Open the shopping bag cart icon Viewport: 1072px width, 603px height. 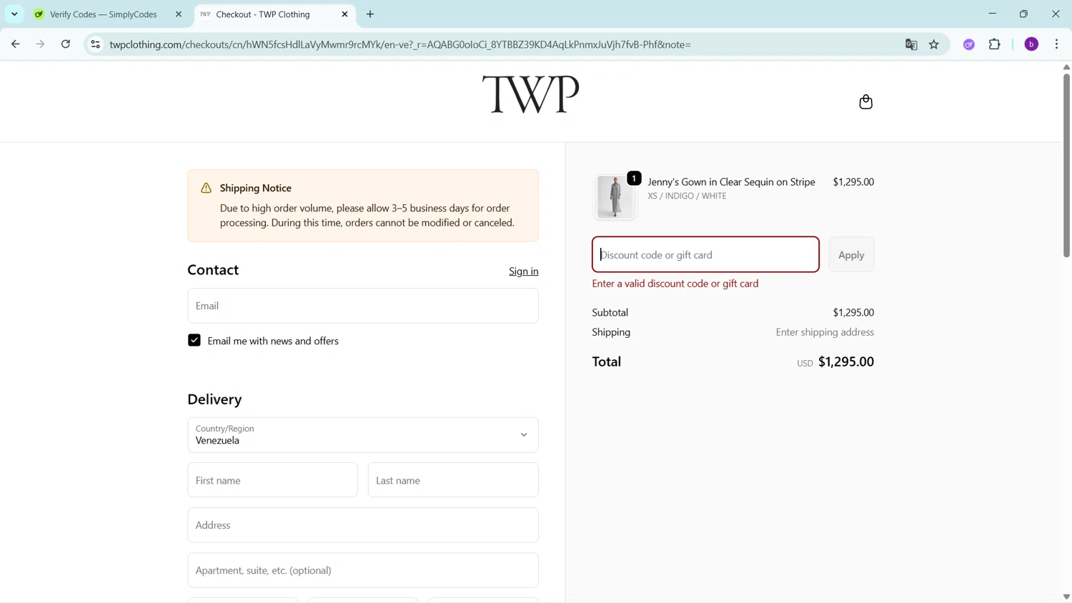(865, 101)
